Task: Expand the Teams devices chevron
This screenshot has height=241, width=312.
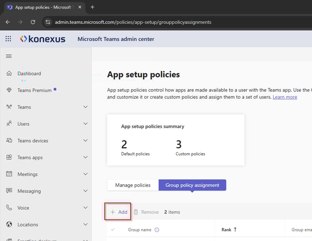Action: tap(85, 140)
